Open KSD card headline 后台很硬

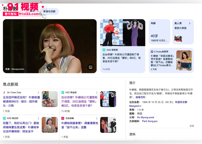121,58
